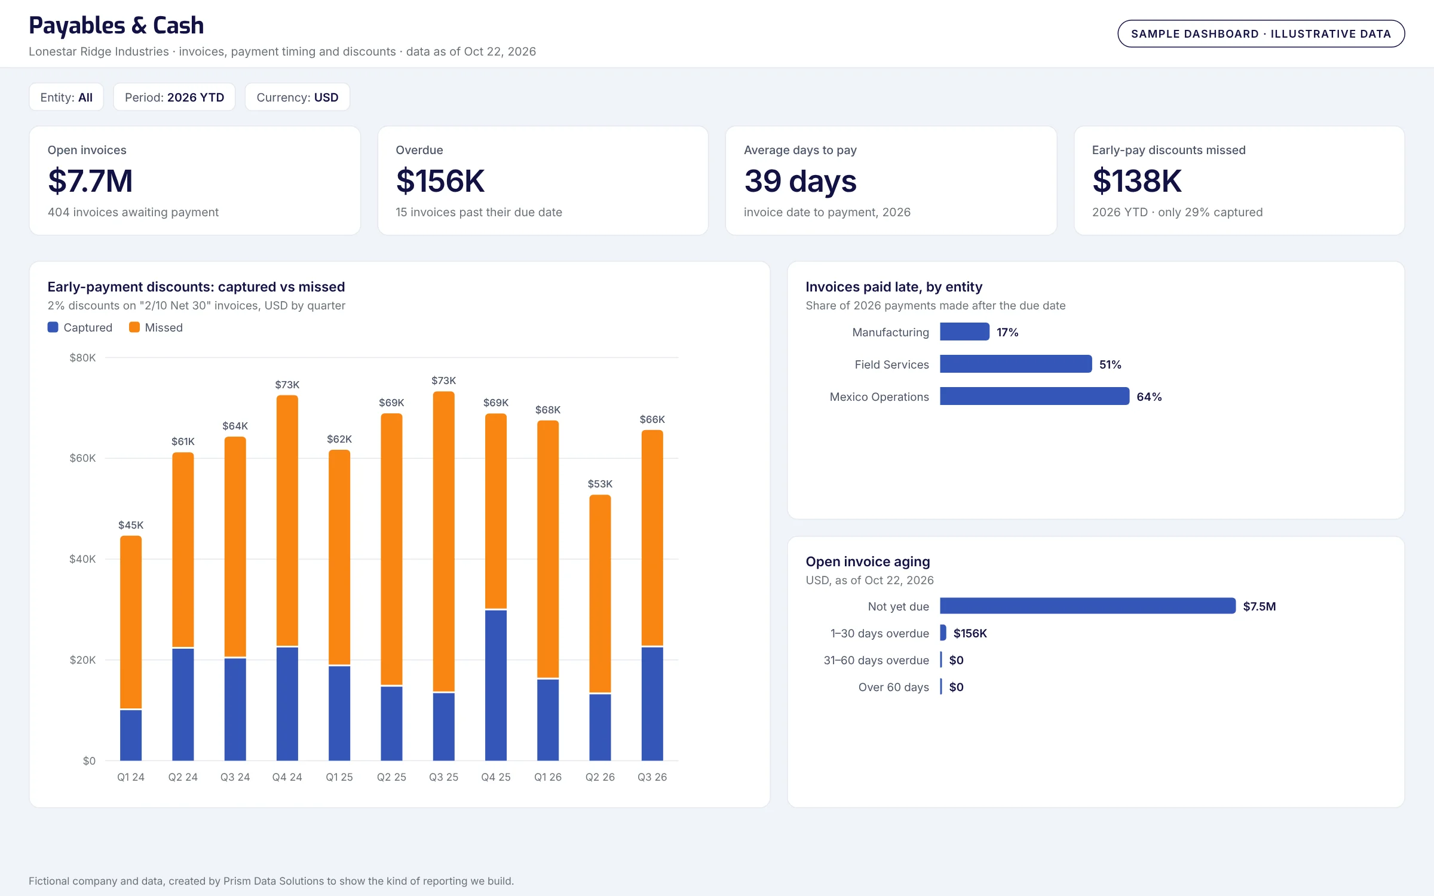Viewport: 1434px width, 896px height.
Task: Click the Invoices paid late, by entity title
Action: coord(894,287)
